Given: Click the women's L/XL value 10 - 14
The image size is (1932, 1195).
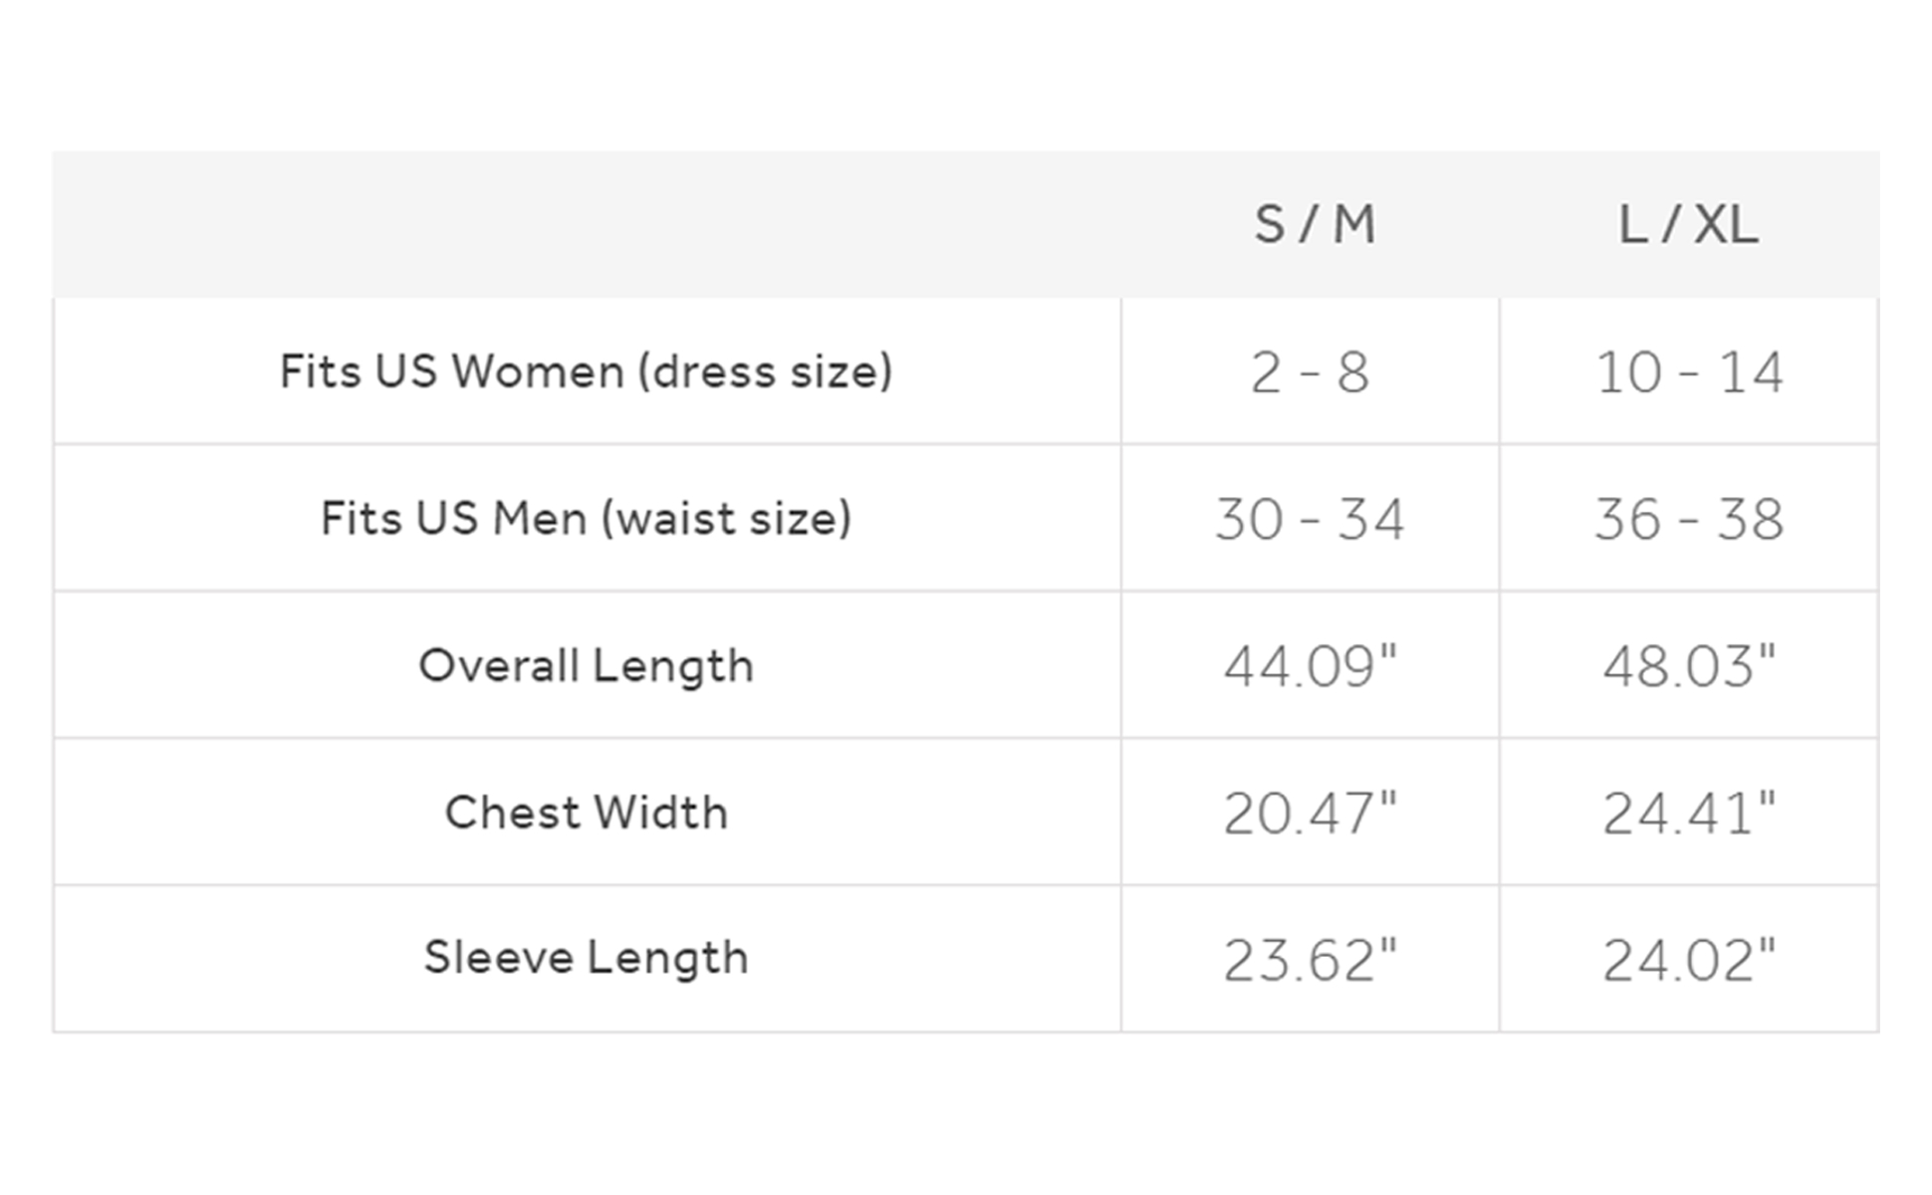Looking at the screenshot, I should 1689,372.
